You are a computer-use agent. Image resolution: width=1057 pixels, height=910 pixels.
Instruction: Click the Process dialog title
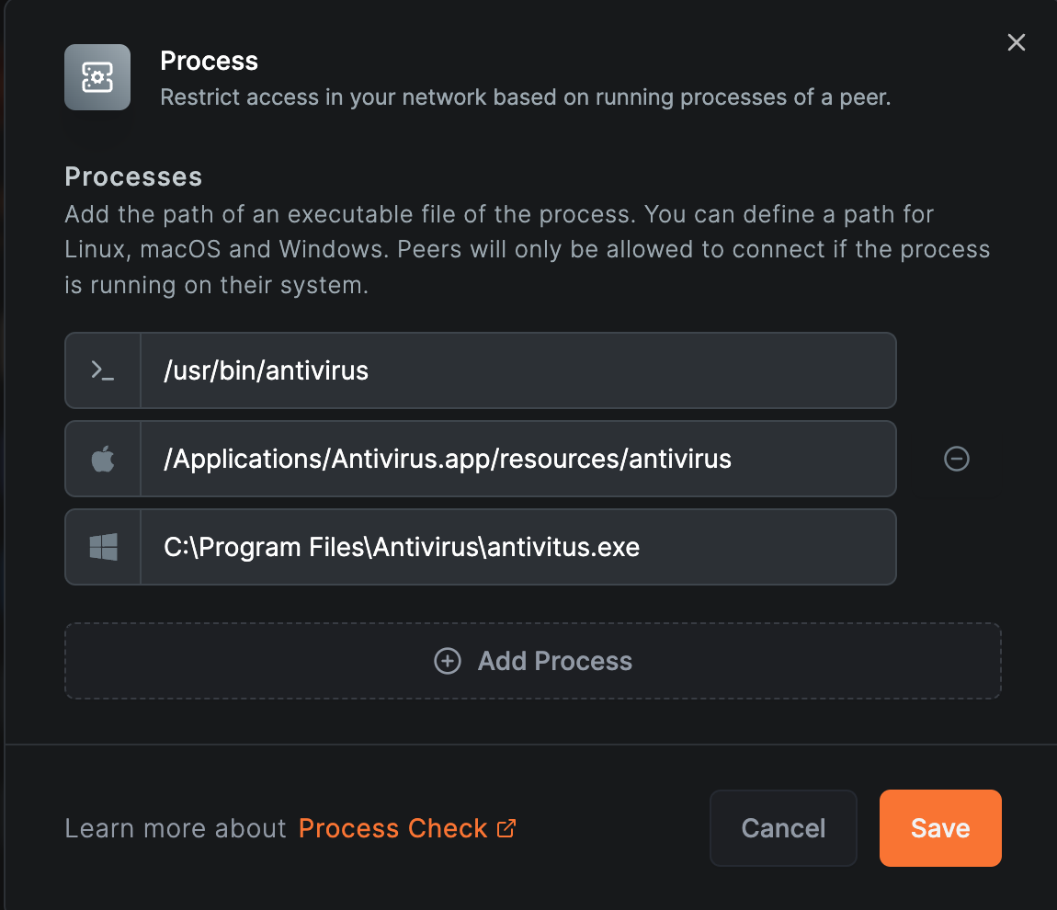click(x=209, y=61)
